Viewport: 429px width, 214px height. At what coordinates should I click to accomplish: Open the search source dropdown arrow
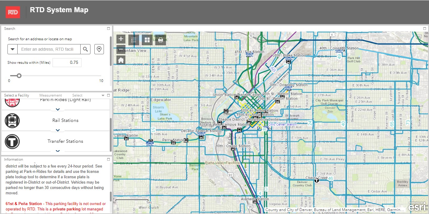pyautogui.click(x=12, y=49)
